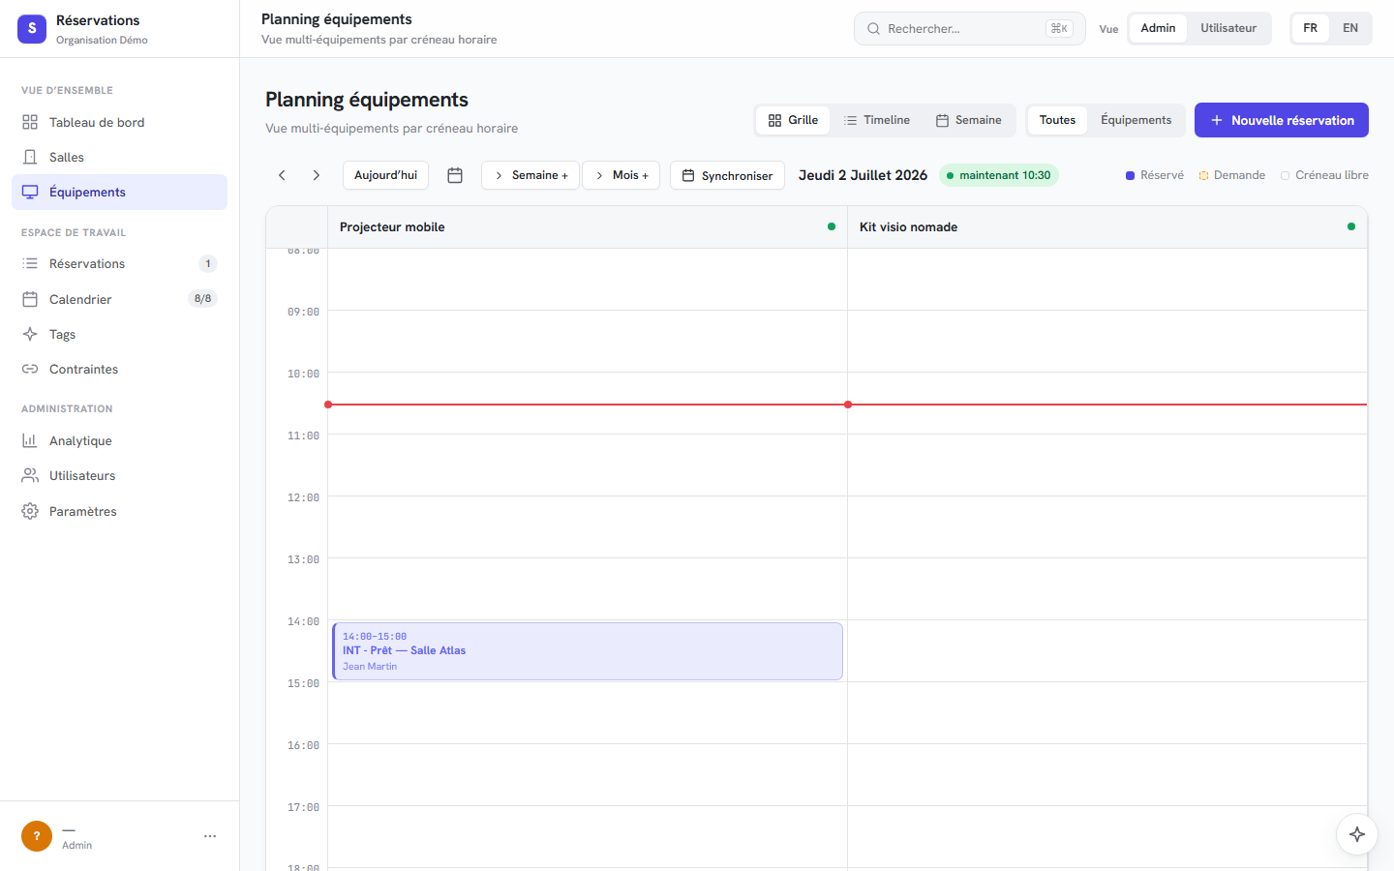Open the INT - Prêt Salle Atlas reservation
The height and width of the screenshot is (871, 1394).
point(588,651)
